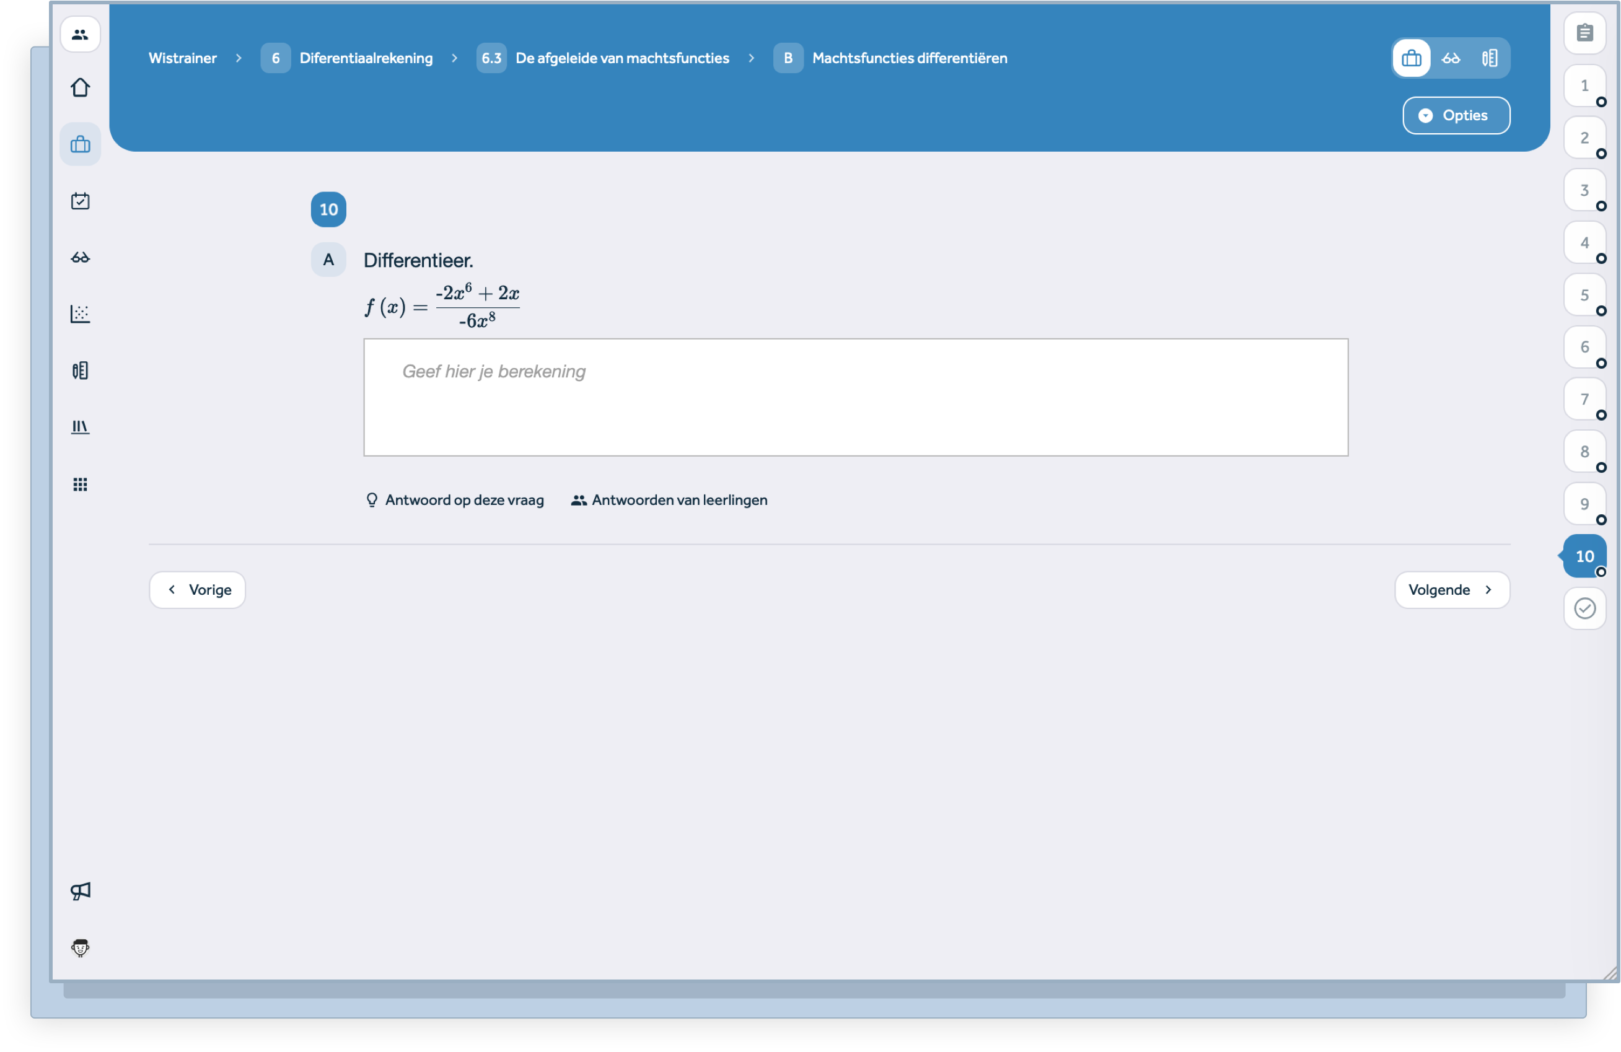This screenshot has height=1052, width=1621.
Task: Open the clipboard icon above question list
Action: pos(1584,33)
